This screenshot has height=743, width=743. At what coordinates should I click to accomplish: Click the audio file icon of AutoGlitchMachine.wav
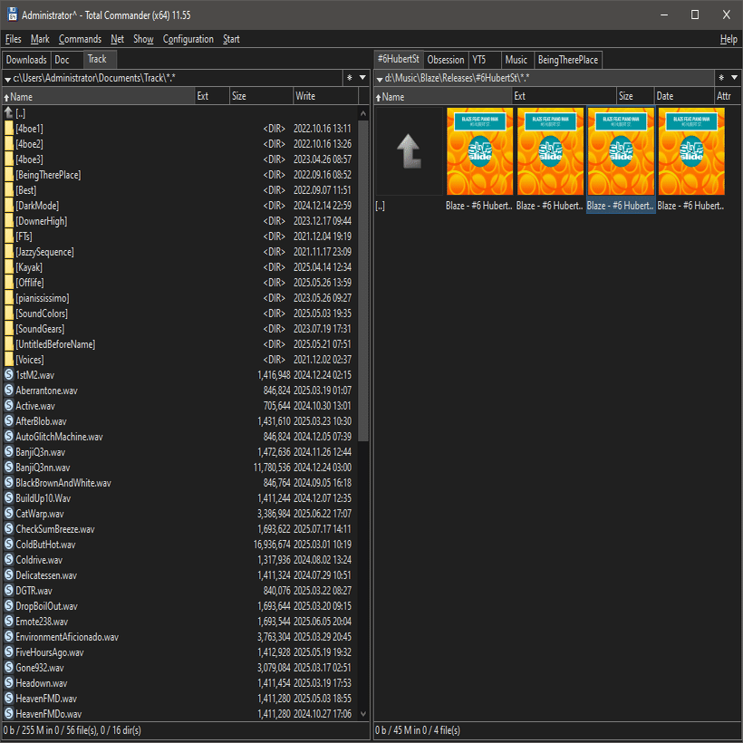[x=8, y=436]
